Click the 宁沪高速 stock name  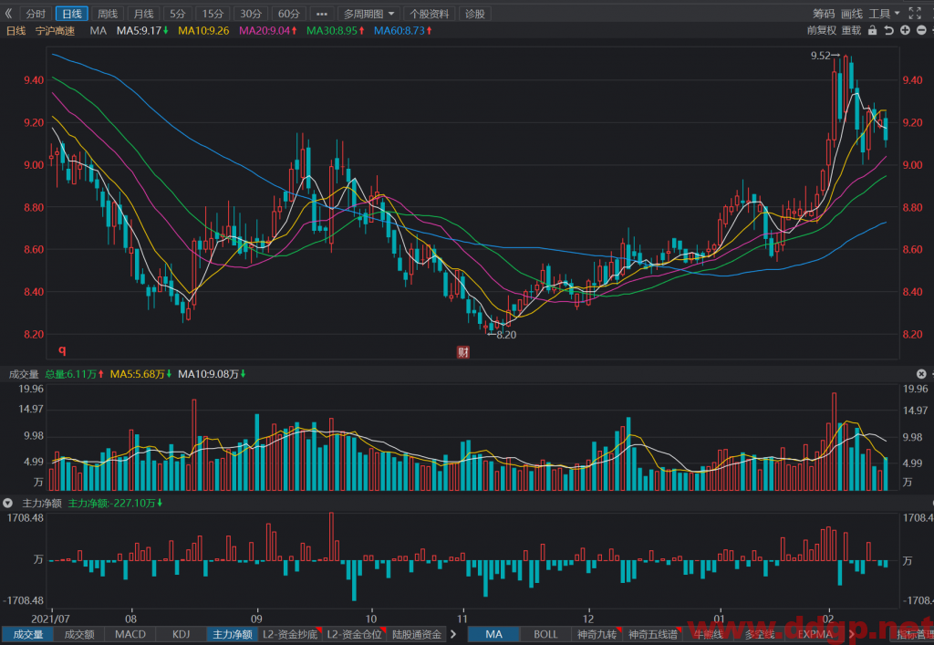(x=56, y=31)
